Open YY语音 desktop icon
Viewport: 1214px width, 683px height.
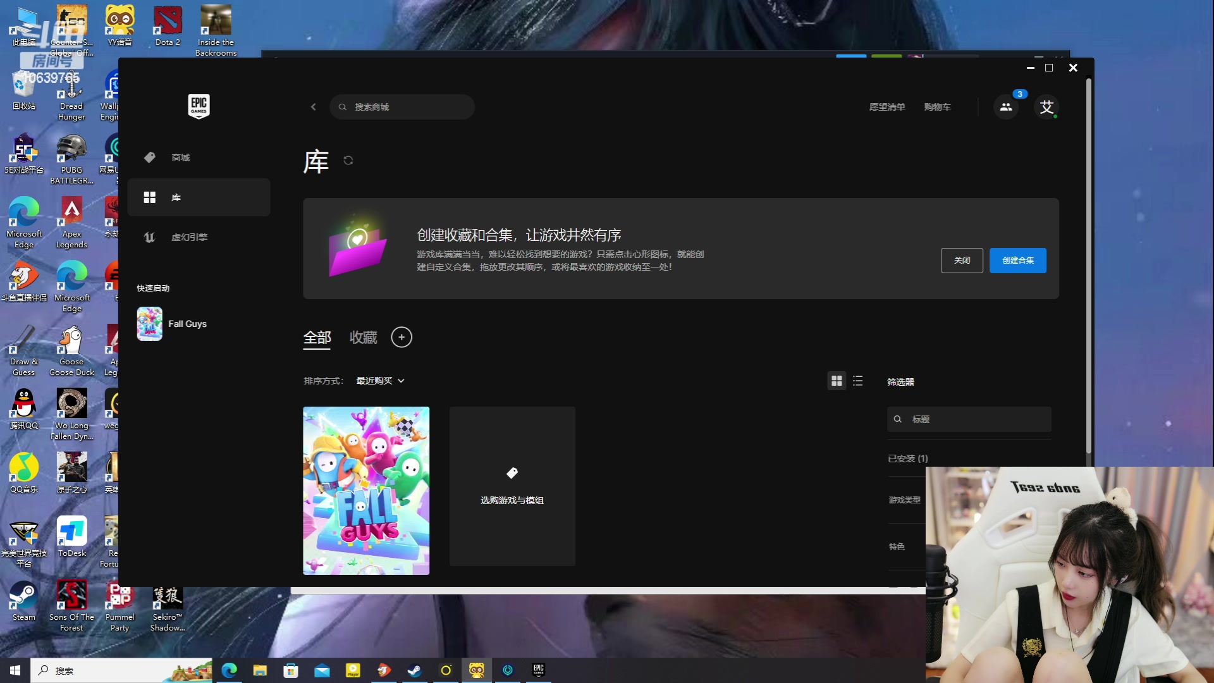tap(120, 27)
